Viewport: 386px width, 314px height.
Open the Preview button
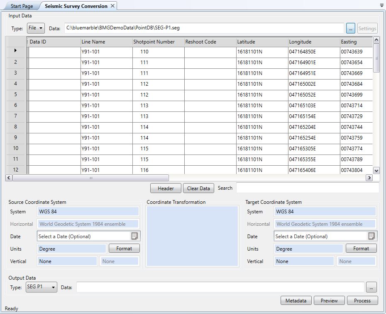(329, 300)
